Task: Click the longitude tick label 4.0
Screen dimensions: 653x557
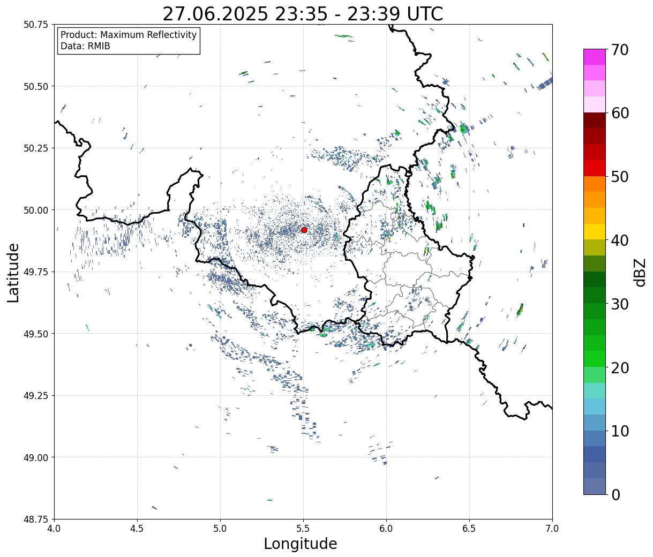Action: [x=54, y=529]
